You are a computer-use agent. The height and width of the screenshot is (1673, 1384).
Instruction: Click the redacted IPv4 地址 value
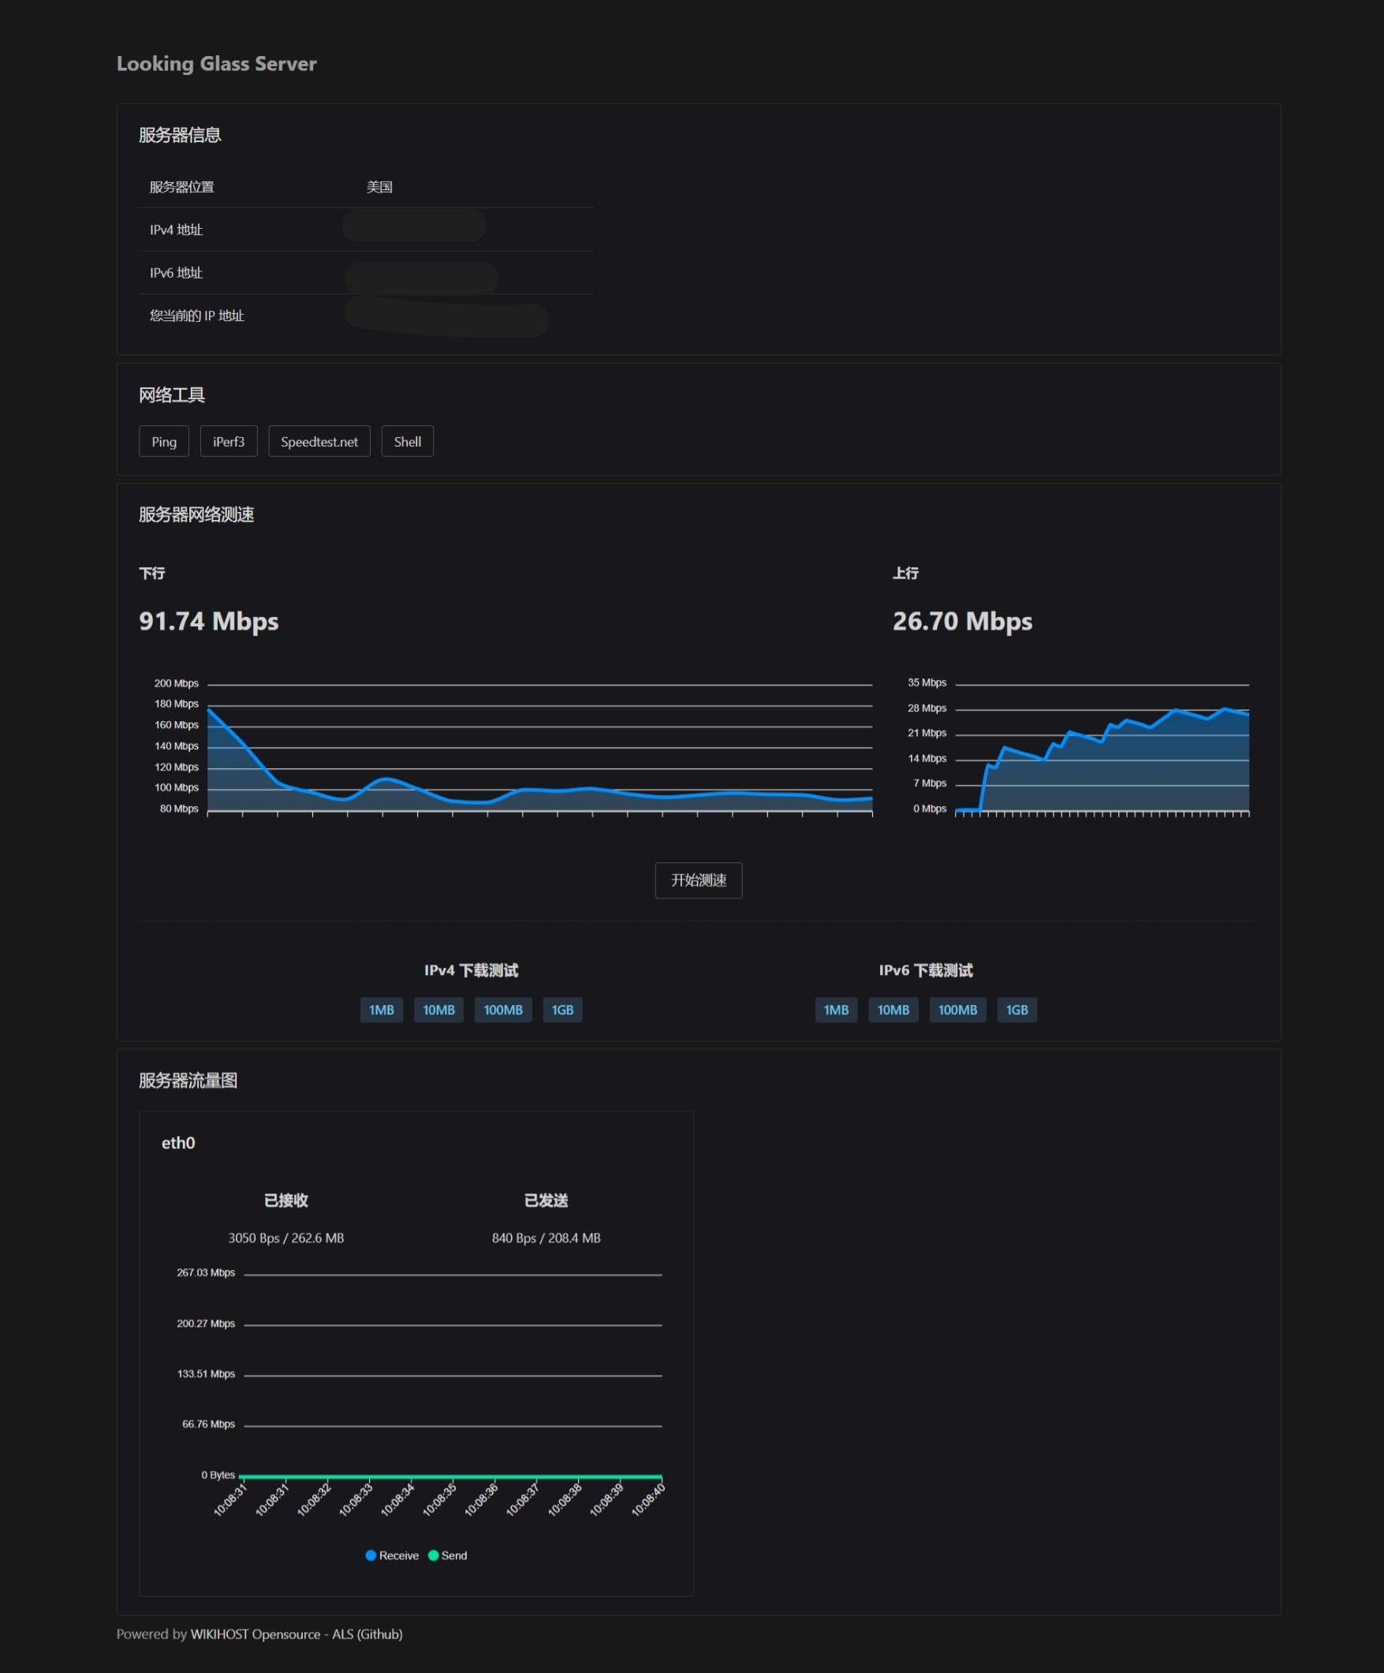[x=414, y=226]
